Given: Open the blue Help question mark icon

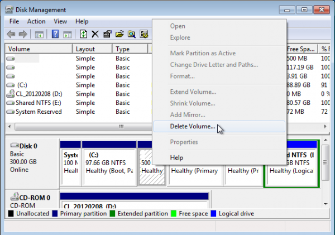Looking at the screenshot, I should pyautogui.click(x=55, y=34).
